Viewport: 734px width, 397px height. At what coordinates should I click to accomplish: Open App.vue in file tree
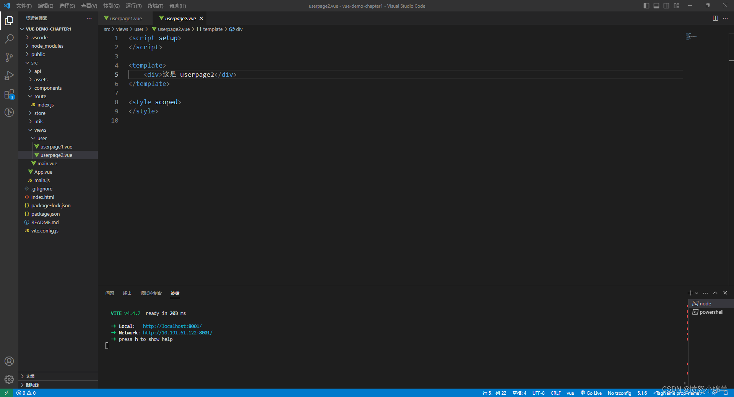pos(58,172)
